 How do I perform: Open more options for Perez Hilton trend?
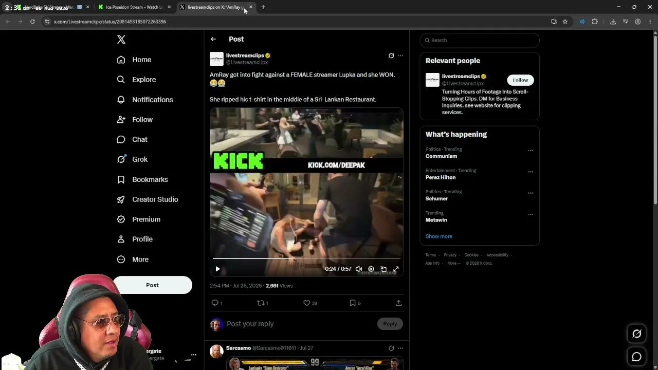coord(531,172)
